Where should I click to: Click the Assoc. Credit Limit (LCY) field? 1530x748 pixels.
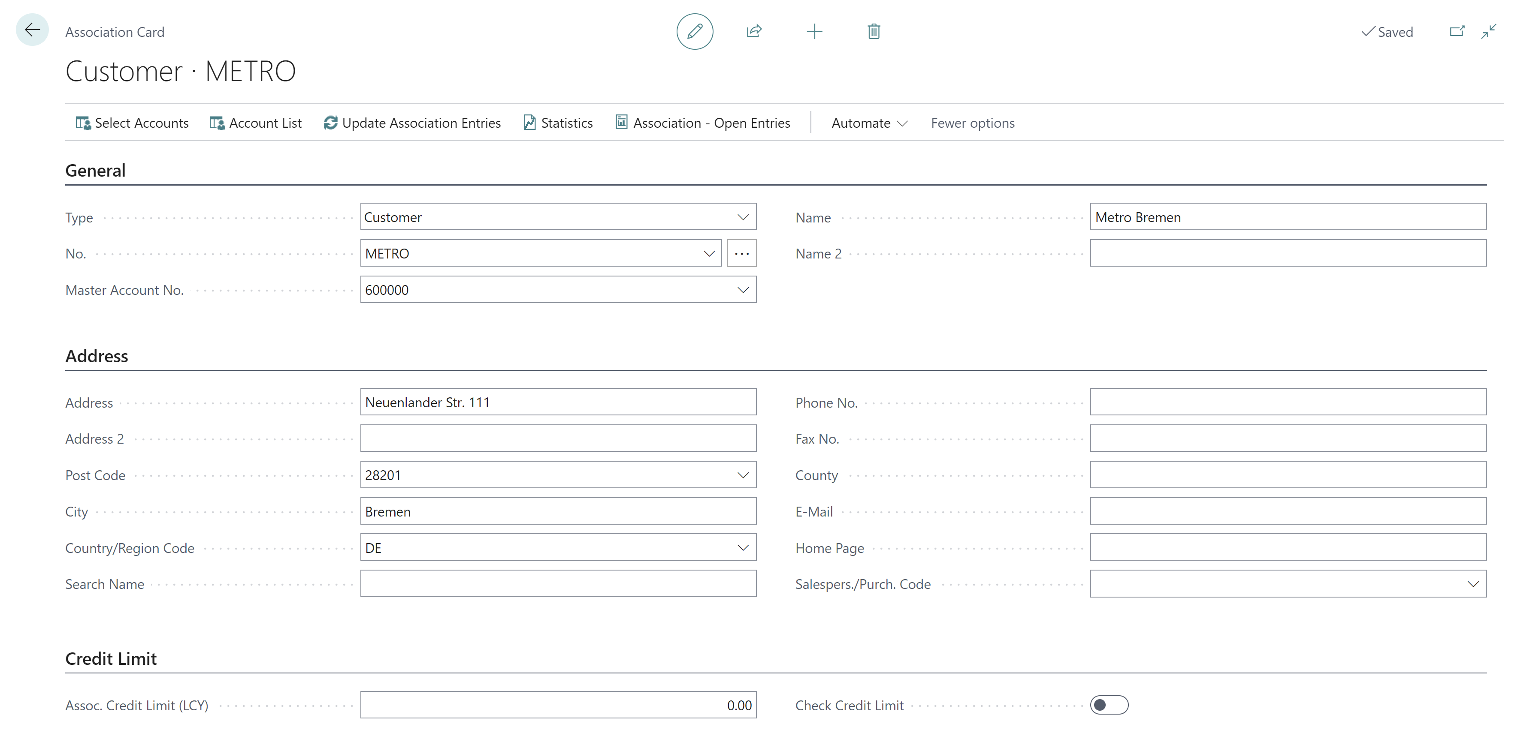coord(558,705)
